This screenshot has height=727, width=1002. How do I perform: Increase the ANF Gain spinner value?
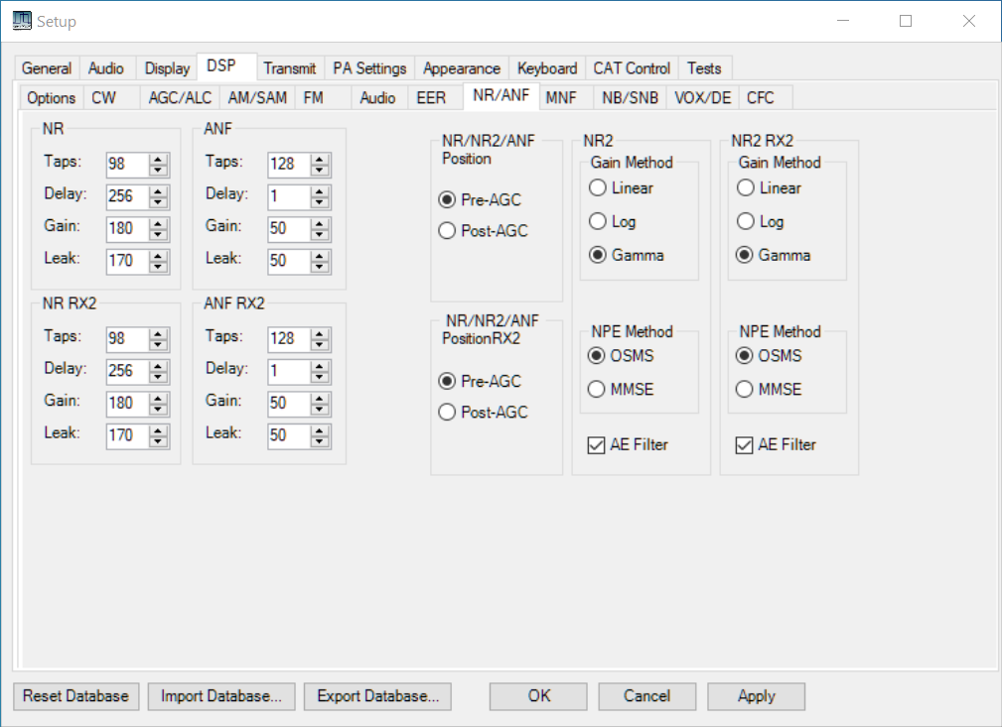[x=319, y=222]
